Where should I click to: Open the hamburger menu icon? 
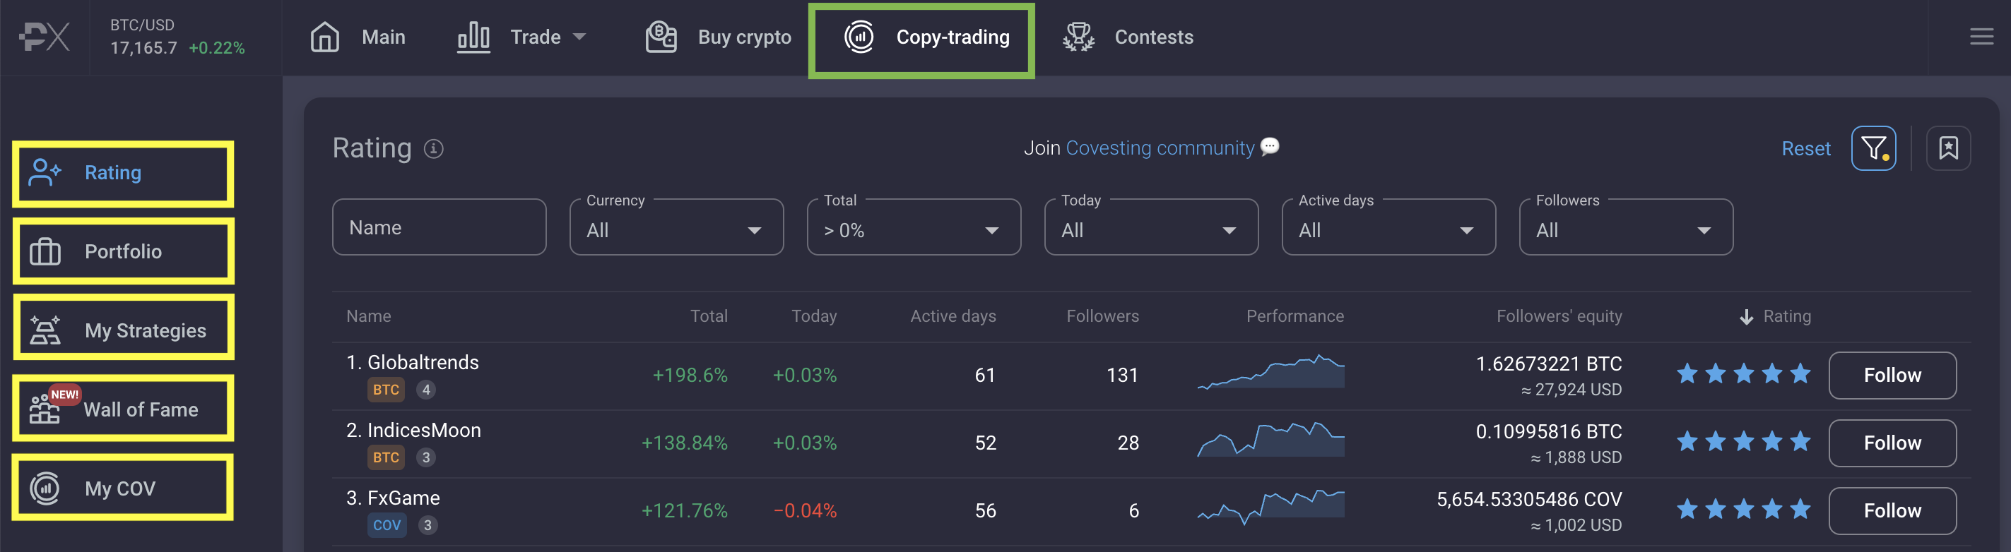[1981, 37]
